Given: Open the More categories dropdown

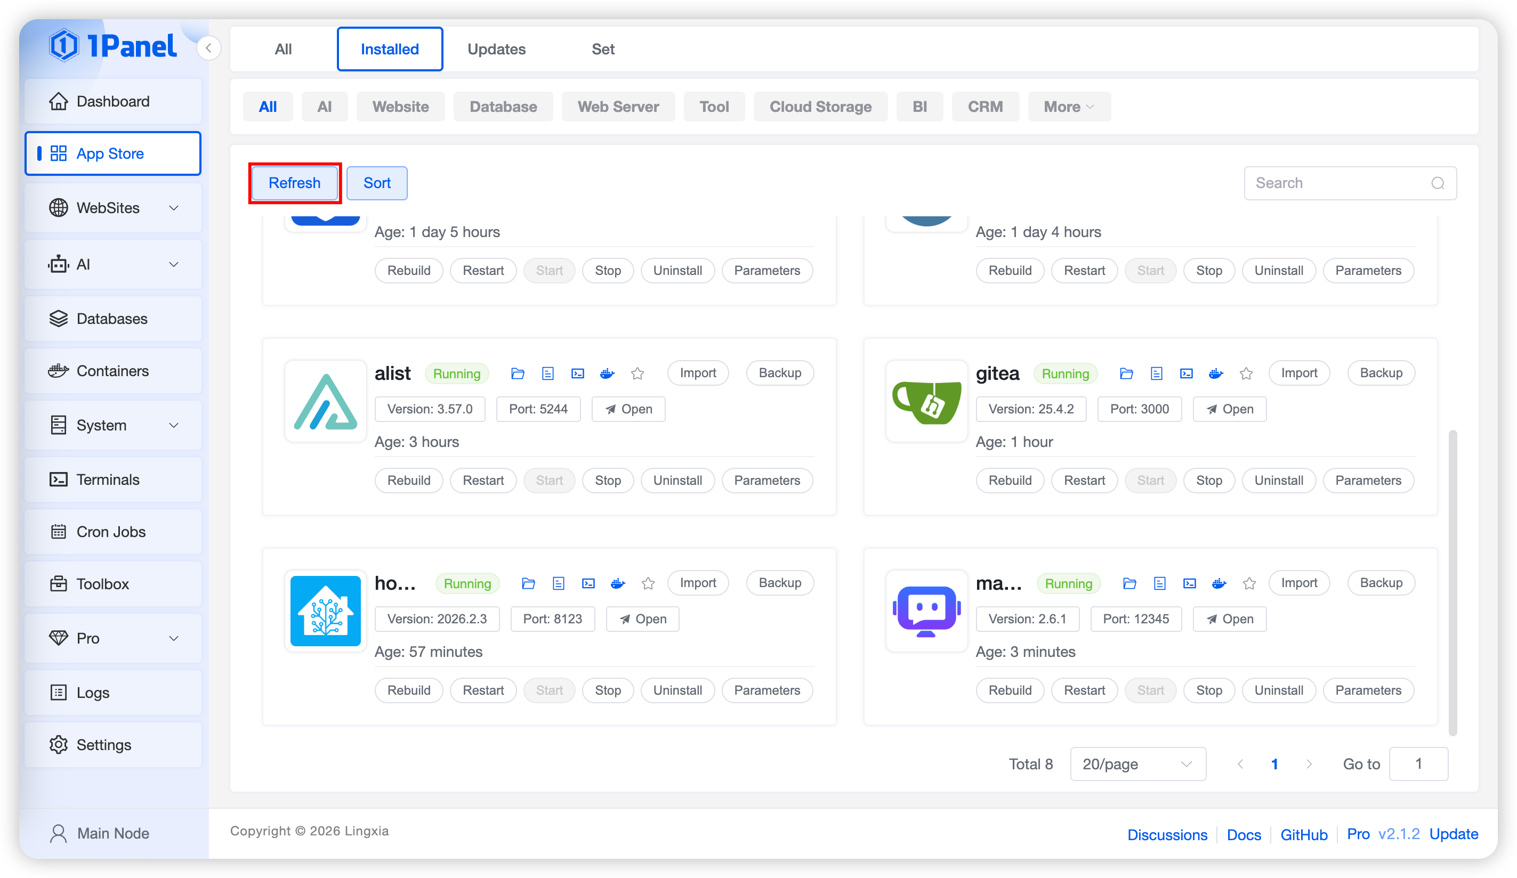Looking at the screenshot, I should pos(1069,107).
